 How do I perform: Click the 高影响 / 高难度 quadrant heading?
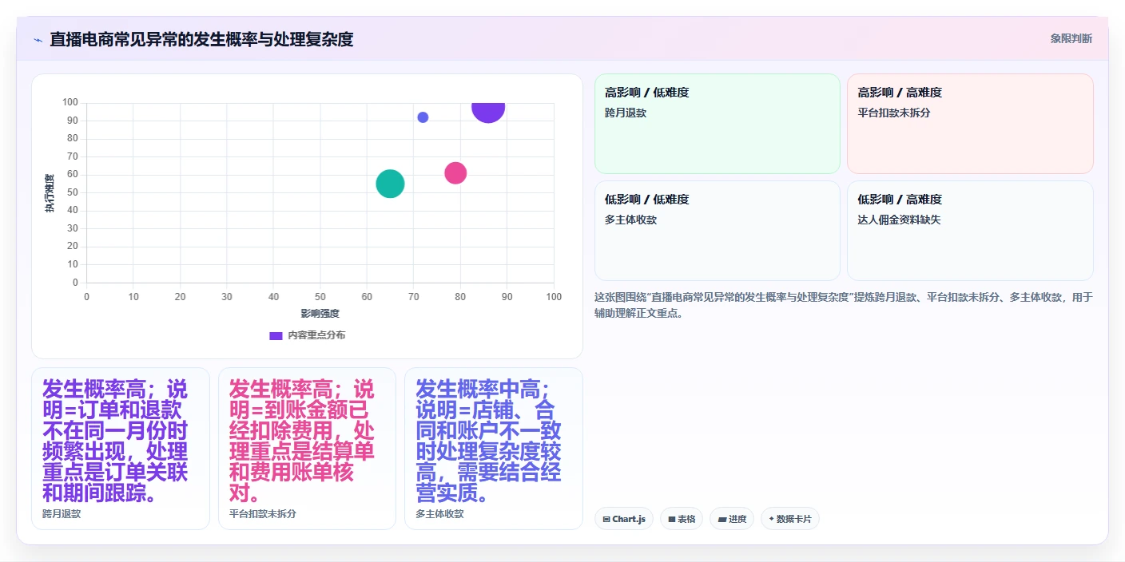pos(900,93)
